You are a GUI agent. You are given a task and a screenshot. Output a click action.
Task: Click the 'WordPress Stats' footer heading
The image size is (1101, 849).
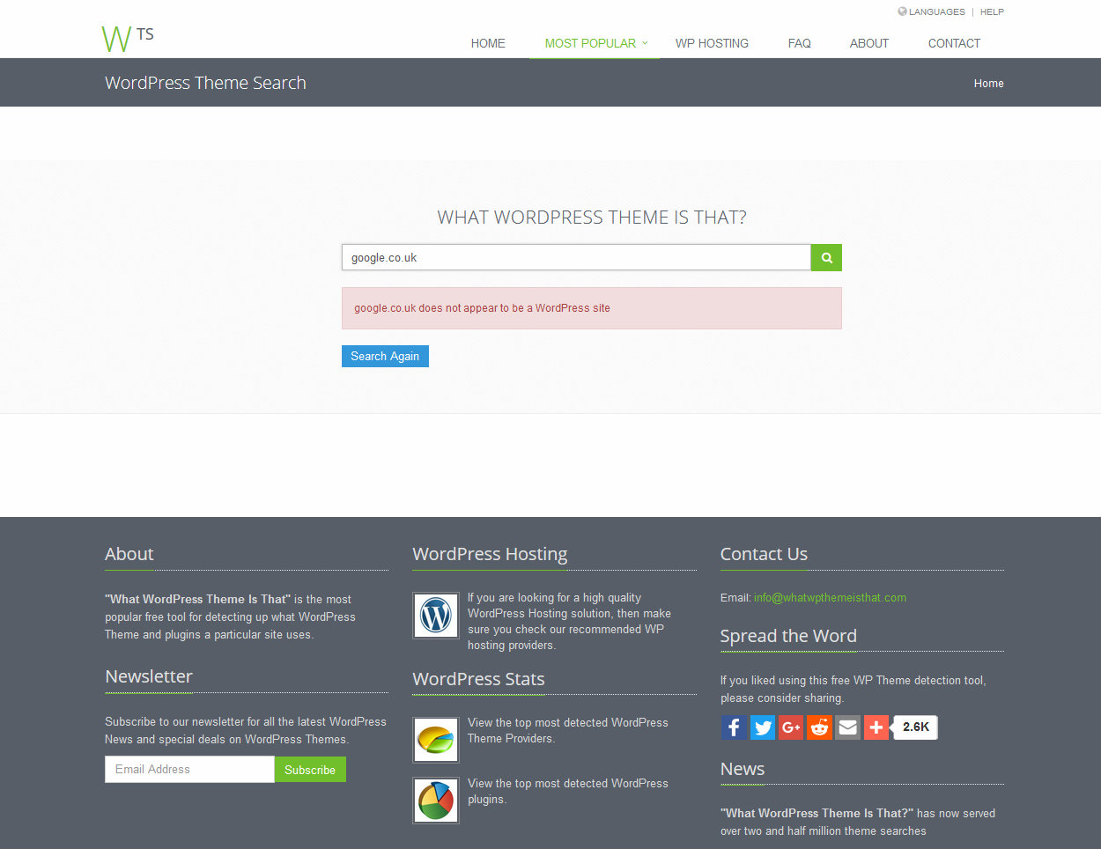(x=478, y=679)
